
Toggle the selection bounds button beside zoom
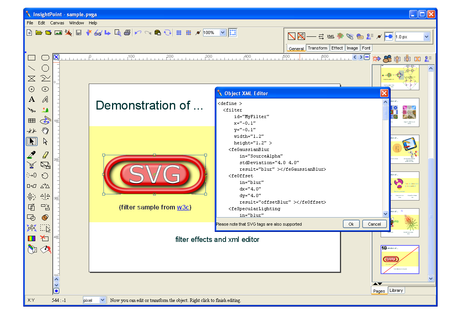point(233,33)
